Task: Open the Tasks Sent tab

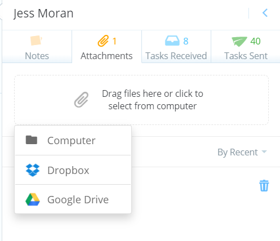Action: tap(246, 47)
